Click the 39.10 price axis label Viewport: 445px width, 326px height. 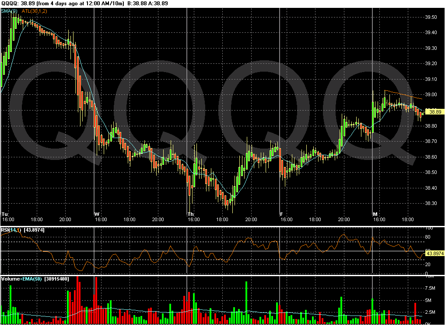431,79
